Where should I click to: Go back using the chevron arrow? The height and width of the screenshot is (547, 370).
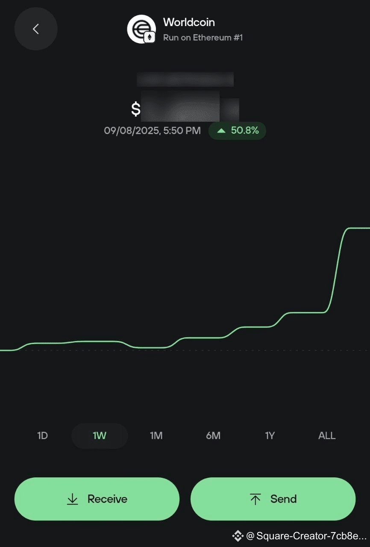click(36, 29)
